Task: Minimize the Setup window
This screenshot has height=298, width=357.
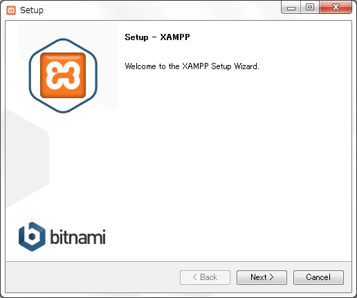Action: 291,8
